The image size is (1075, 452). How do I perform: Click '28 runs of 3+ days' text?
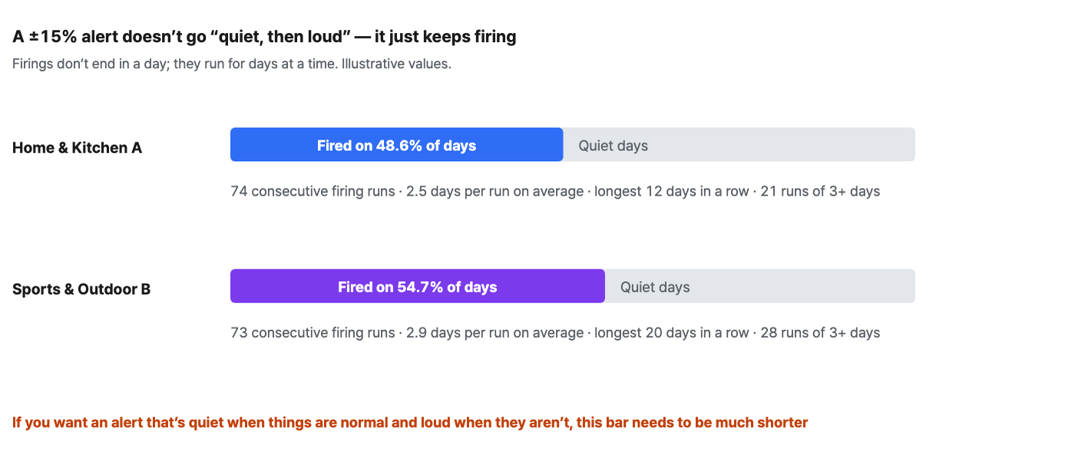point(820,333)
